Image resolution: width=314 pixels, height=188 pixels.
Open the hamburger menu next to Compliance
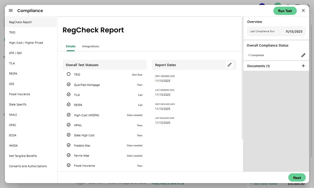(x=11, y=11)
